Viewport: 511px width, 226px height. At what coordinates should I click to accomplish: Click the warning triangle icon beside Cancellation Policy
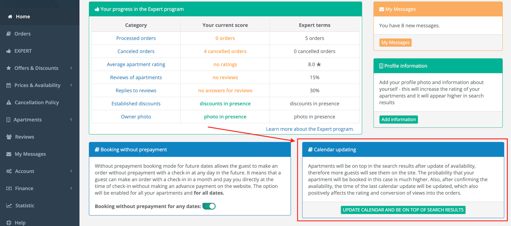pyautogui.click(x=9, y=102)
